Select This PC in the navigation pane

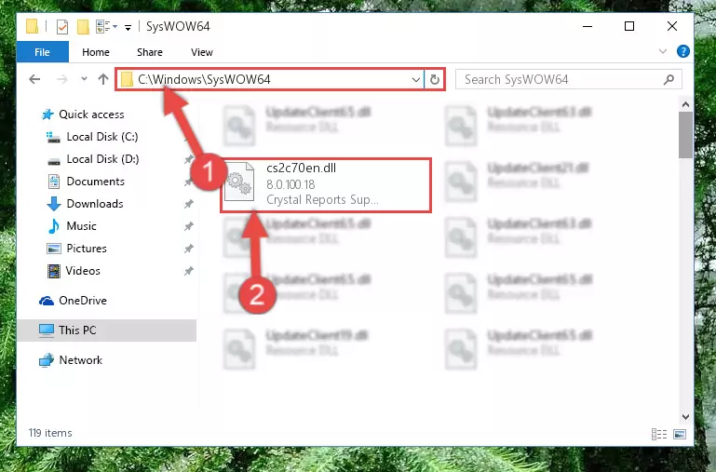click(106, 330)
